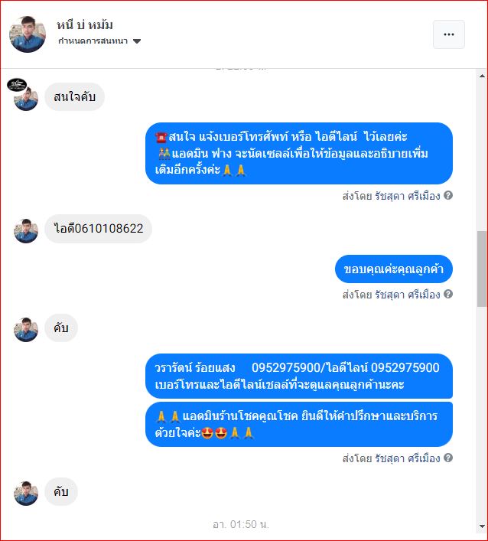Image resolution: width=488 pixels, height=541 pixels.
Task: Click the small black page logo avatar
Action: point(17,85)
